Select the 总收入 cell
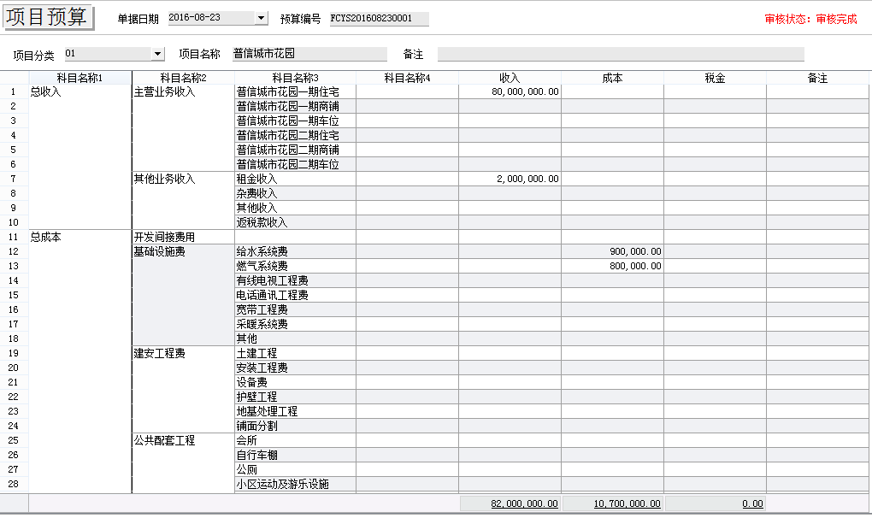 (x=80, y=156)
